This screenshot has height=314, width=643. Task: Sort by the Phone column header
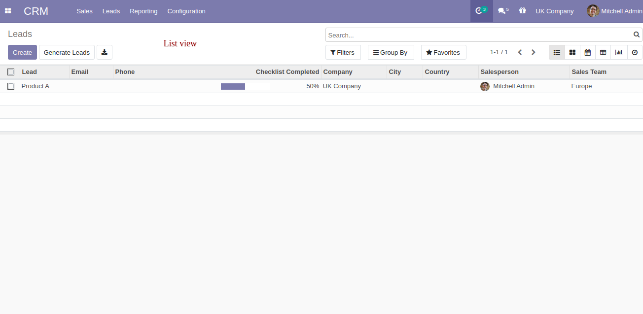point(137,72)
